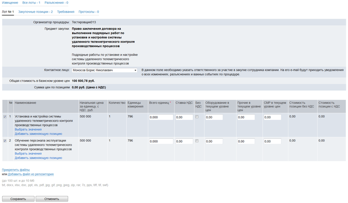Open the Требования tab
The height and width of the screenshot is (203, 348).
point(66,12)
